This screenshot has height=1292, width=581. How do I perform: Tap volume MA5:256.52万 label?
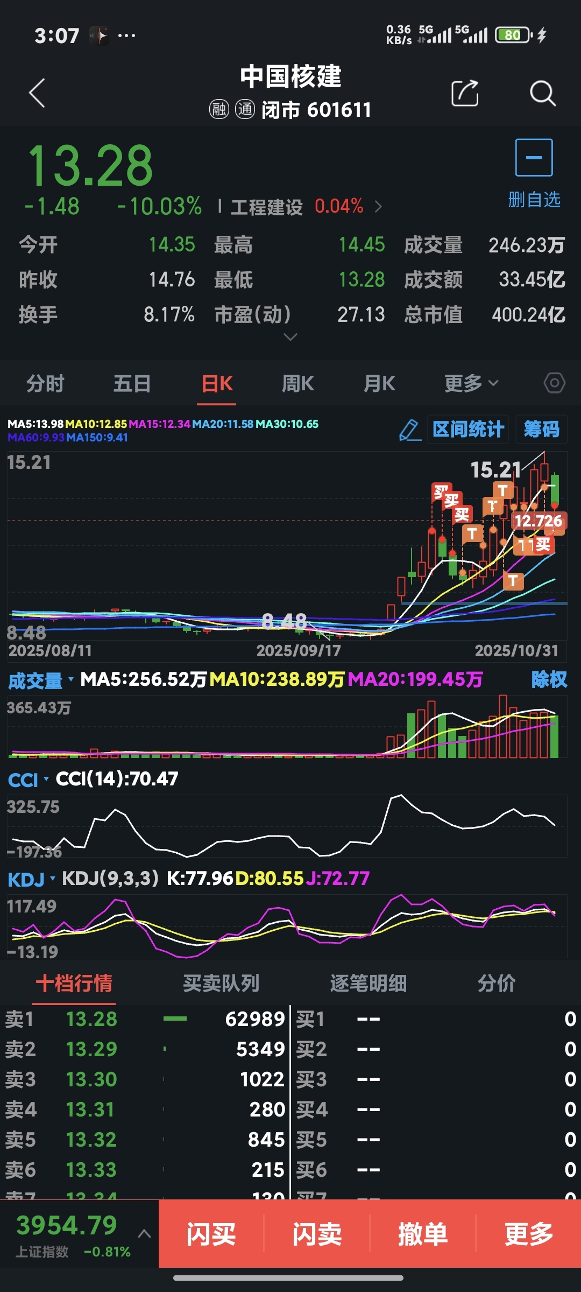144,679
